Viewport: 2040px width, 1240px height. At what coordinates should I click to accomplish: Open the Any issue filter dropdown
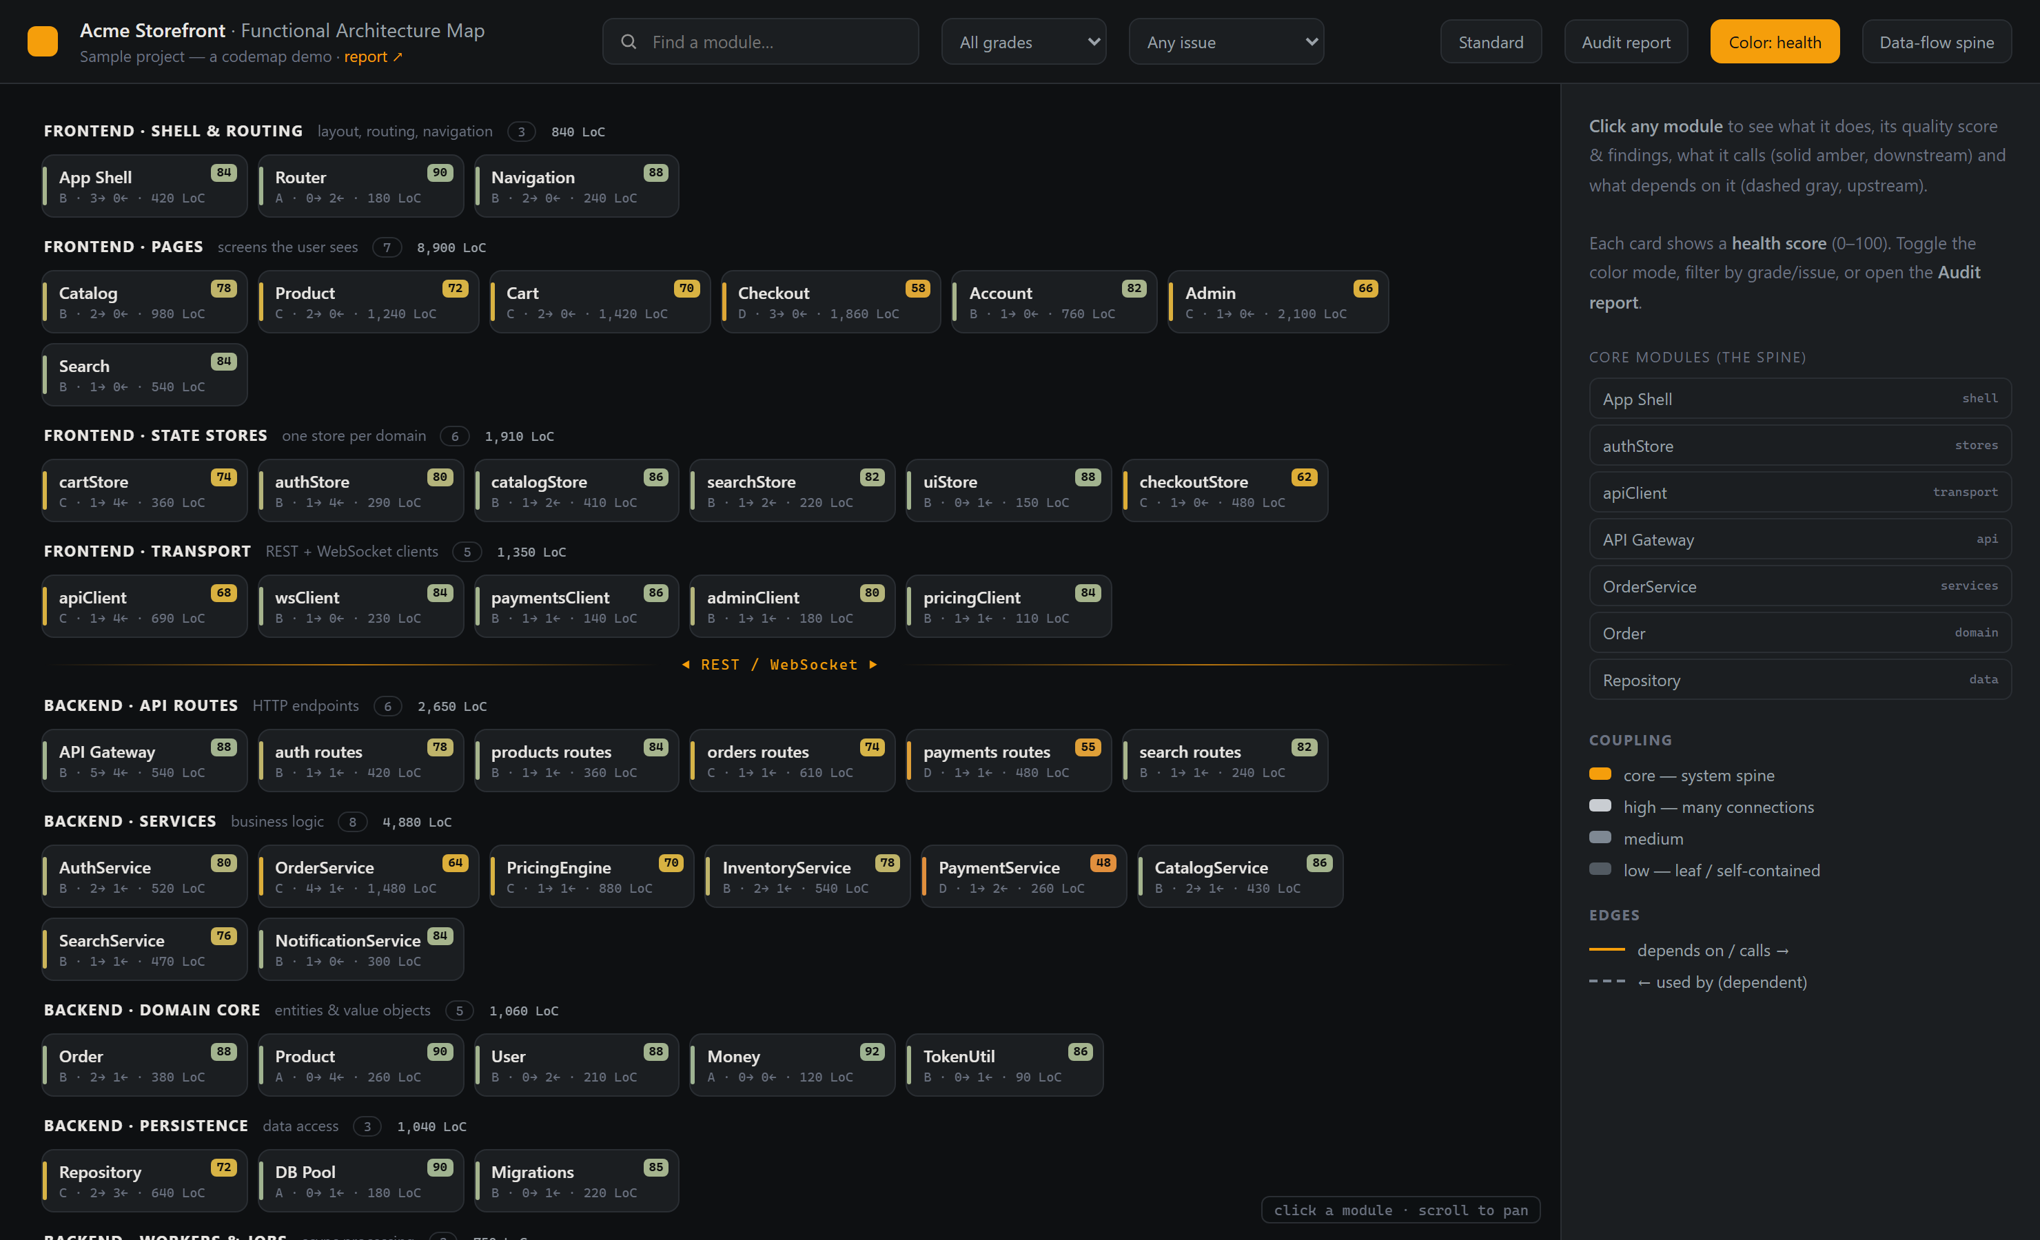(x=1226, y=41)
